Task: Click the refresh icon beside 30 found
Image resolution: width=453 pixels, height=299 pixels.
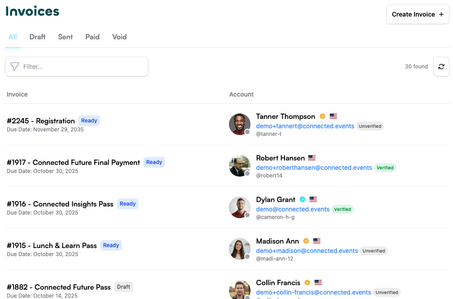Action: [441, 67]
